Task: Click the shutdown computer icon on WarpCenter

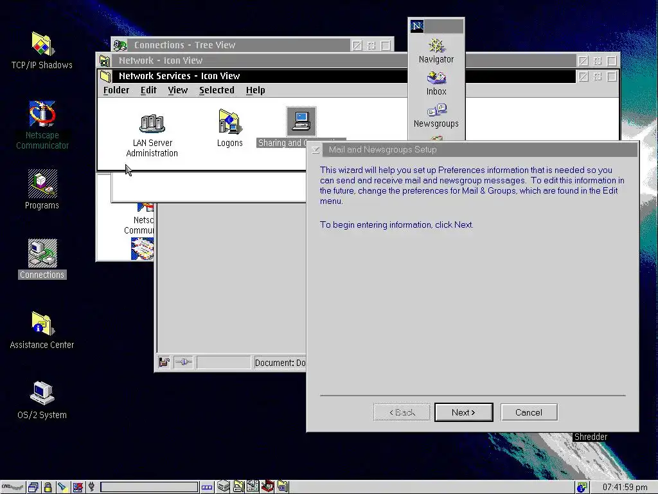Action: pos(77,488)
